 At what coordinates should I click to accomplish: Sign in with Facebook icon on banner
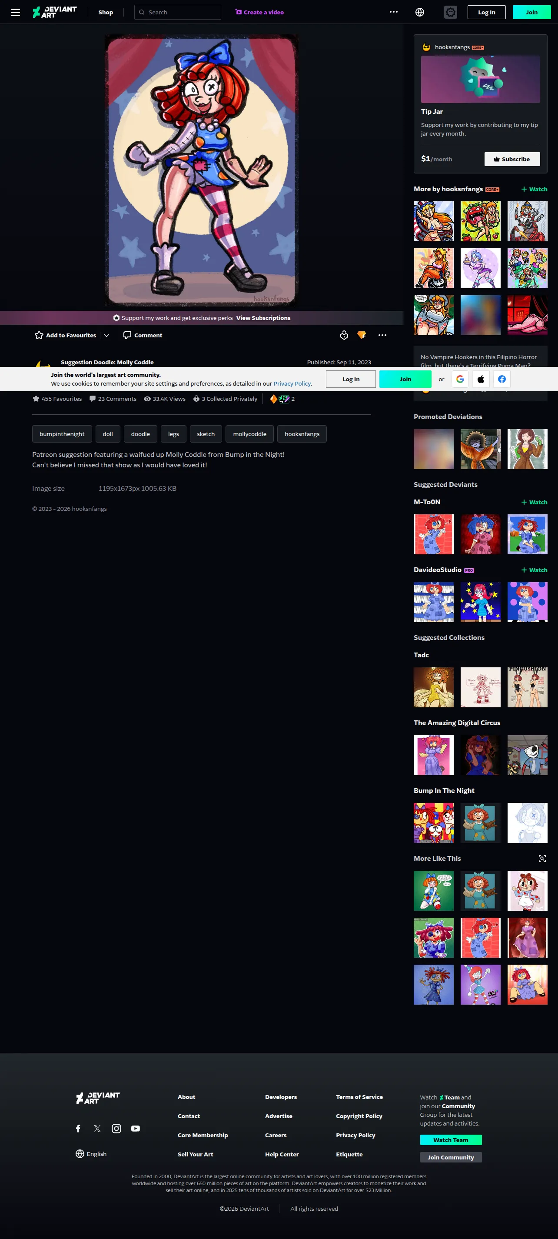point(502,379)
